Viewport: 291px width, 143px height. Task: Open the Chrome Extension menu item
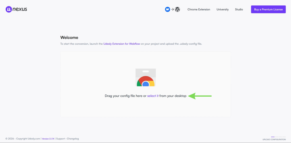199,9
